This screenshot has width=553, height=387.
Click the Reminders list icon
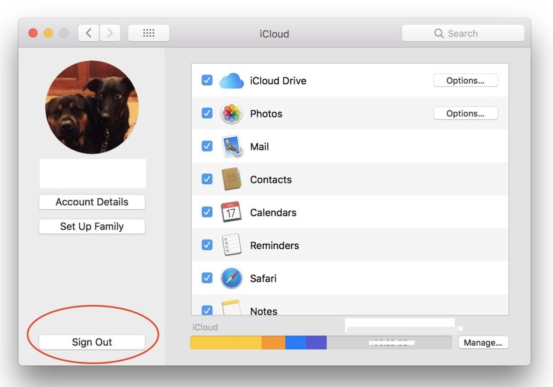click(x=231, y=245)
